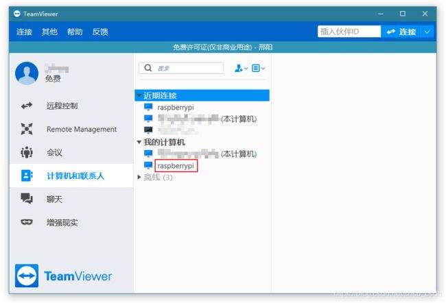Select the 会议 sidebar label

(54, 153)
